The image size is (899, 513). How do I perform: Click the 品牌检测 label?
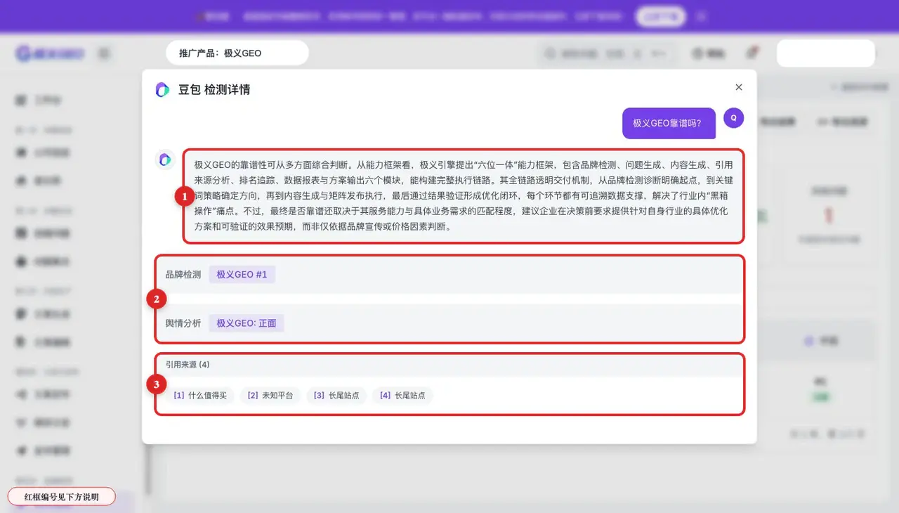pos(183,274)
